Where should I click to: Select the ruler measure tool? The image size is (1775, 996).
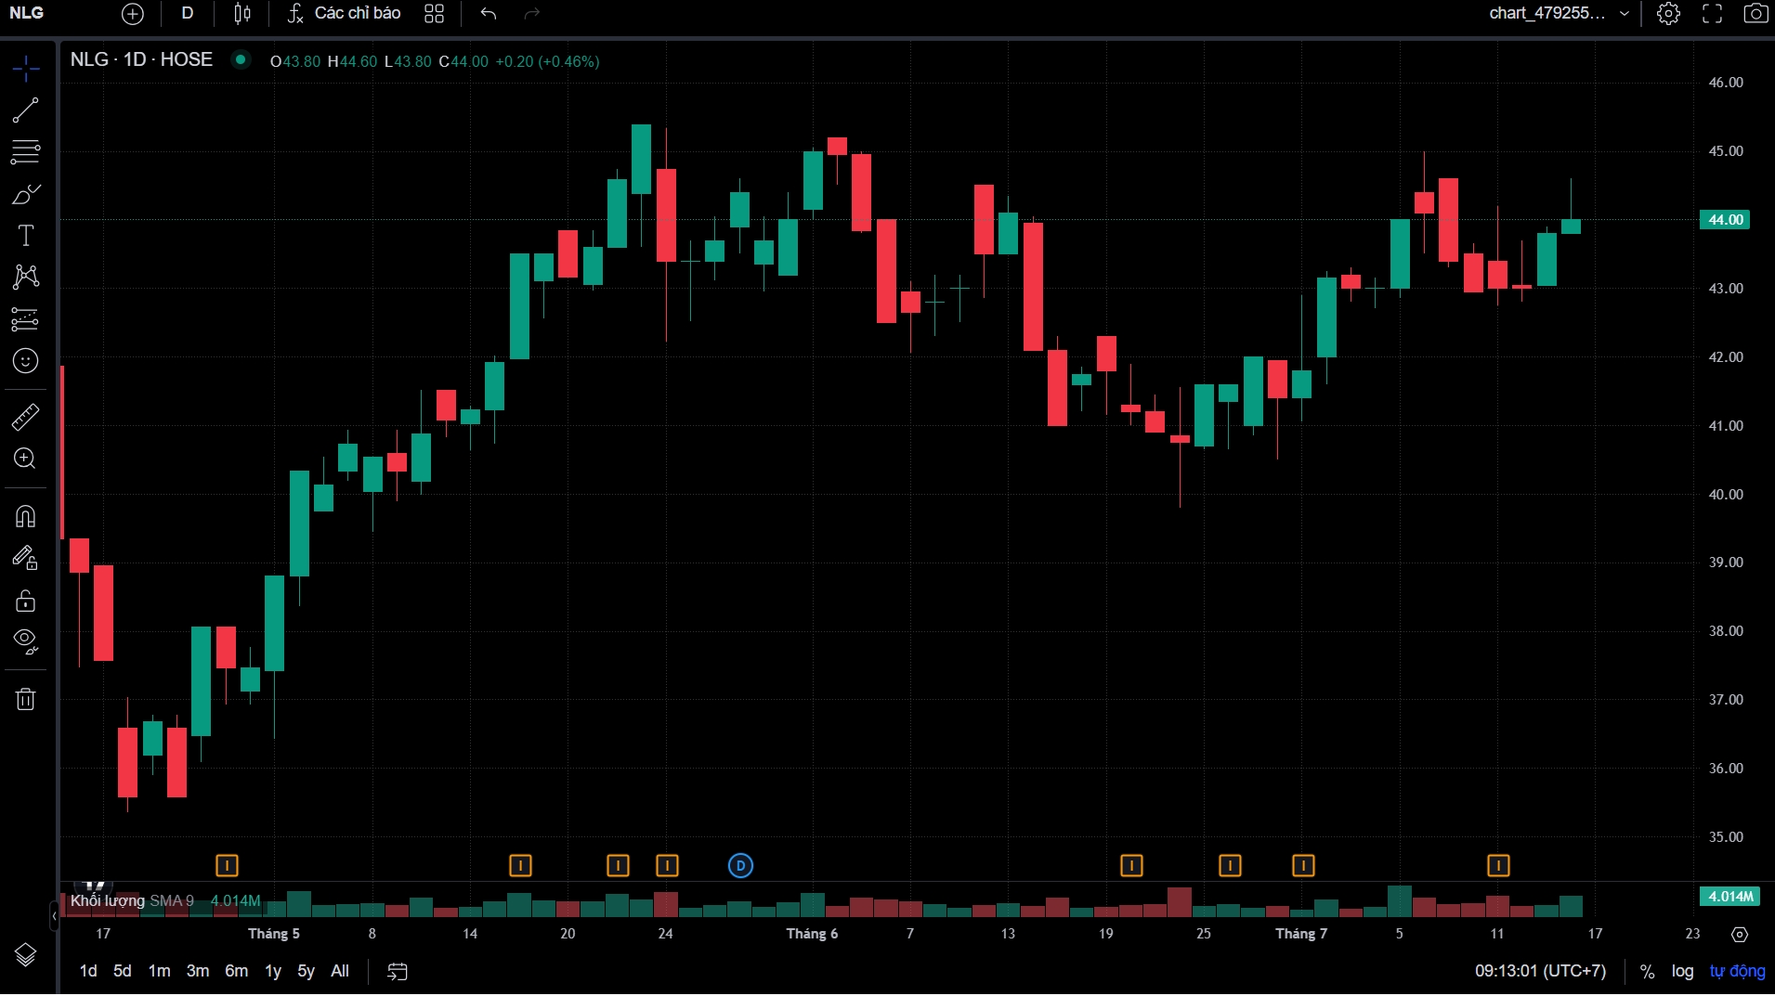pyautogui.click(x=26, y=417)
